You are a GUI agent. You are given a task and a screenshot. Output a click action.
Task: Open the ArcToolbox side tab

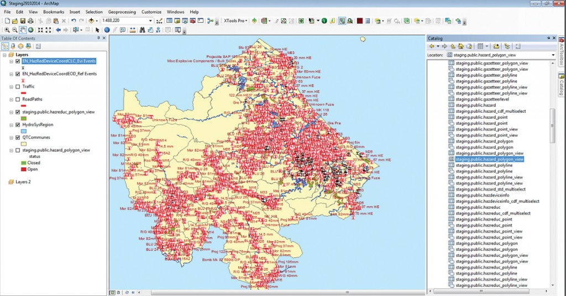[x=560, y=52]
